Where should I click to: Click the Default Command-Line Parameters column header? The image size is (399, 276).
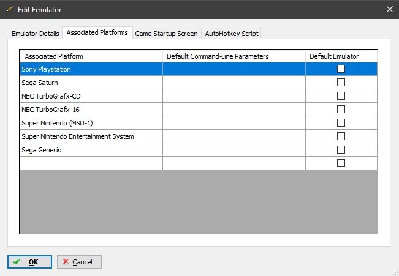coord(234,56)
